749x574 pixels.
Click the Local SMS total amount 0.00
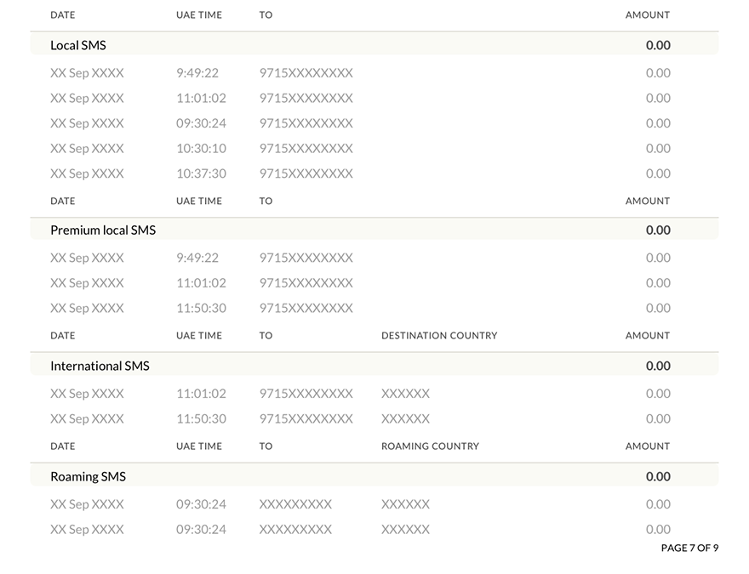(x=658, y=45)
